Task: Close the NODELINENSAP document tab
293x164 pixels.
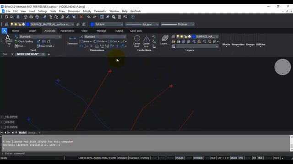Action: tap(43, 54)
